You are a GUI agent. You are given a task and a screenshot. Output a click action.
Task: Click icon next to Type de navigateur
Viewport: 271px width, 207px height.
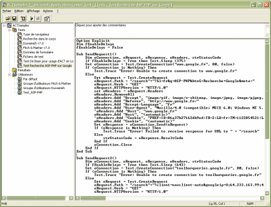click(x=20, y=34)
